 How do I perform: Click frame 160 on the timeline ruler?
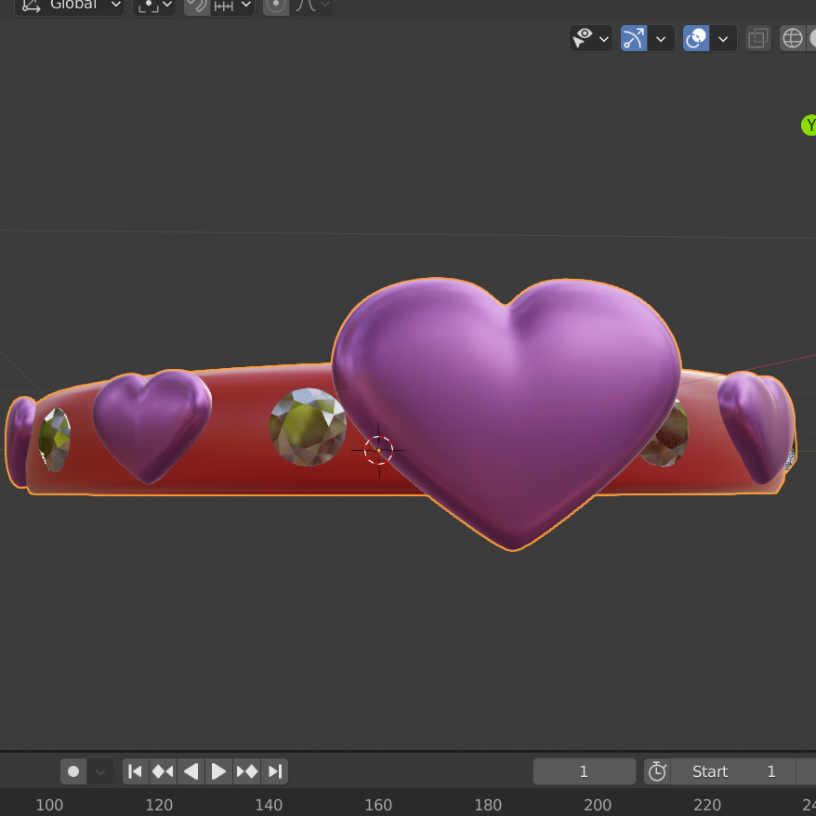click(x=378, y=805)
